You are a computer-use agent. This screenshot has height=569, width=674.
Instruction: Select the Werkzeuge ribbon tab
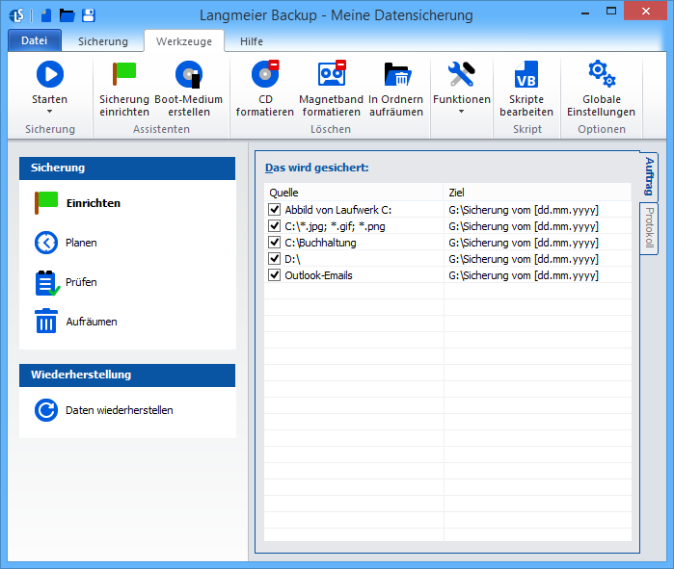(184, 41)
